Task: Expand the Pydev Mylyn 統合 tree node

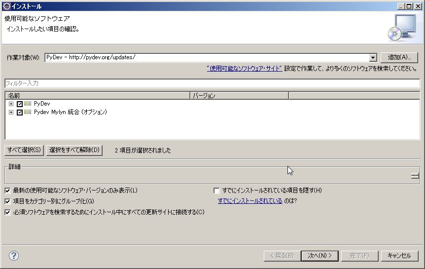Action: [11, 112]
